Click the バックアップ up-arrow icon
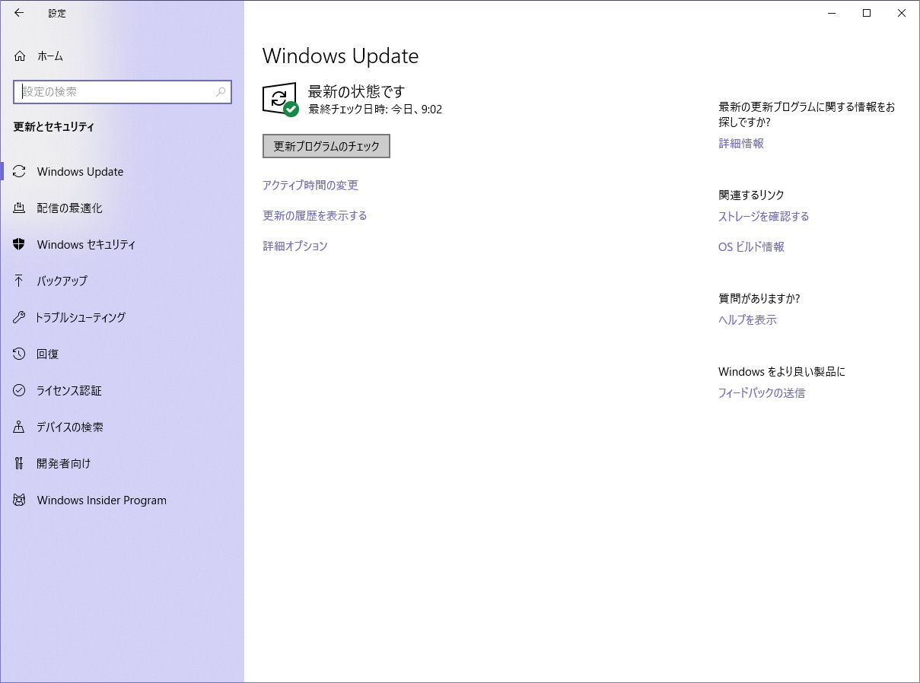The height and width of the screenshot is (683, 920). pos(20,281)
